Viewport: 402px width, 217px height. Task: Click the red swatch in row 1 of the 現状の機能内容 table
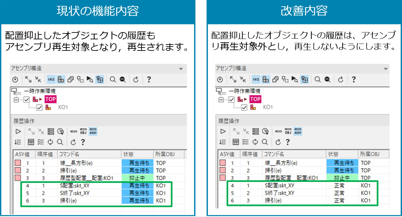point(17,163)
